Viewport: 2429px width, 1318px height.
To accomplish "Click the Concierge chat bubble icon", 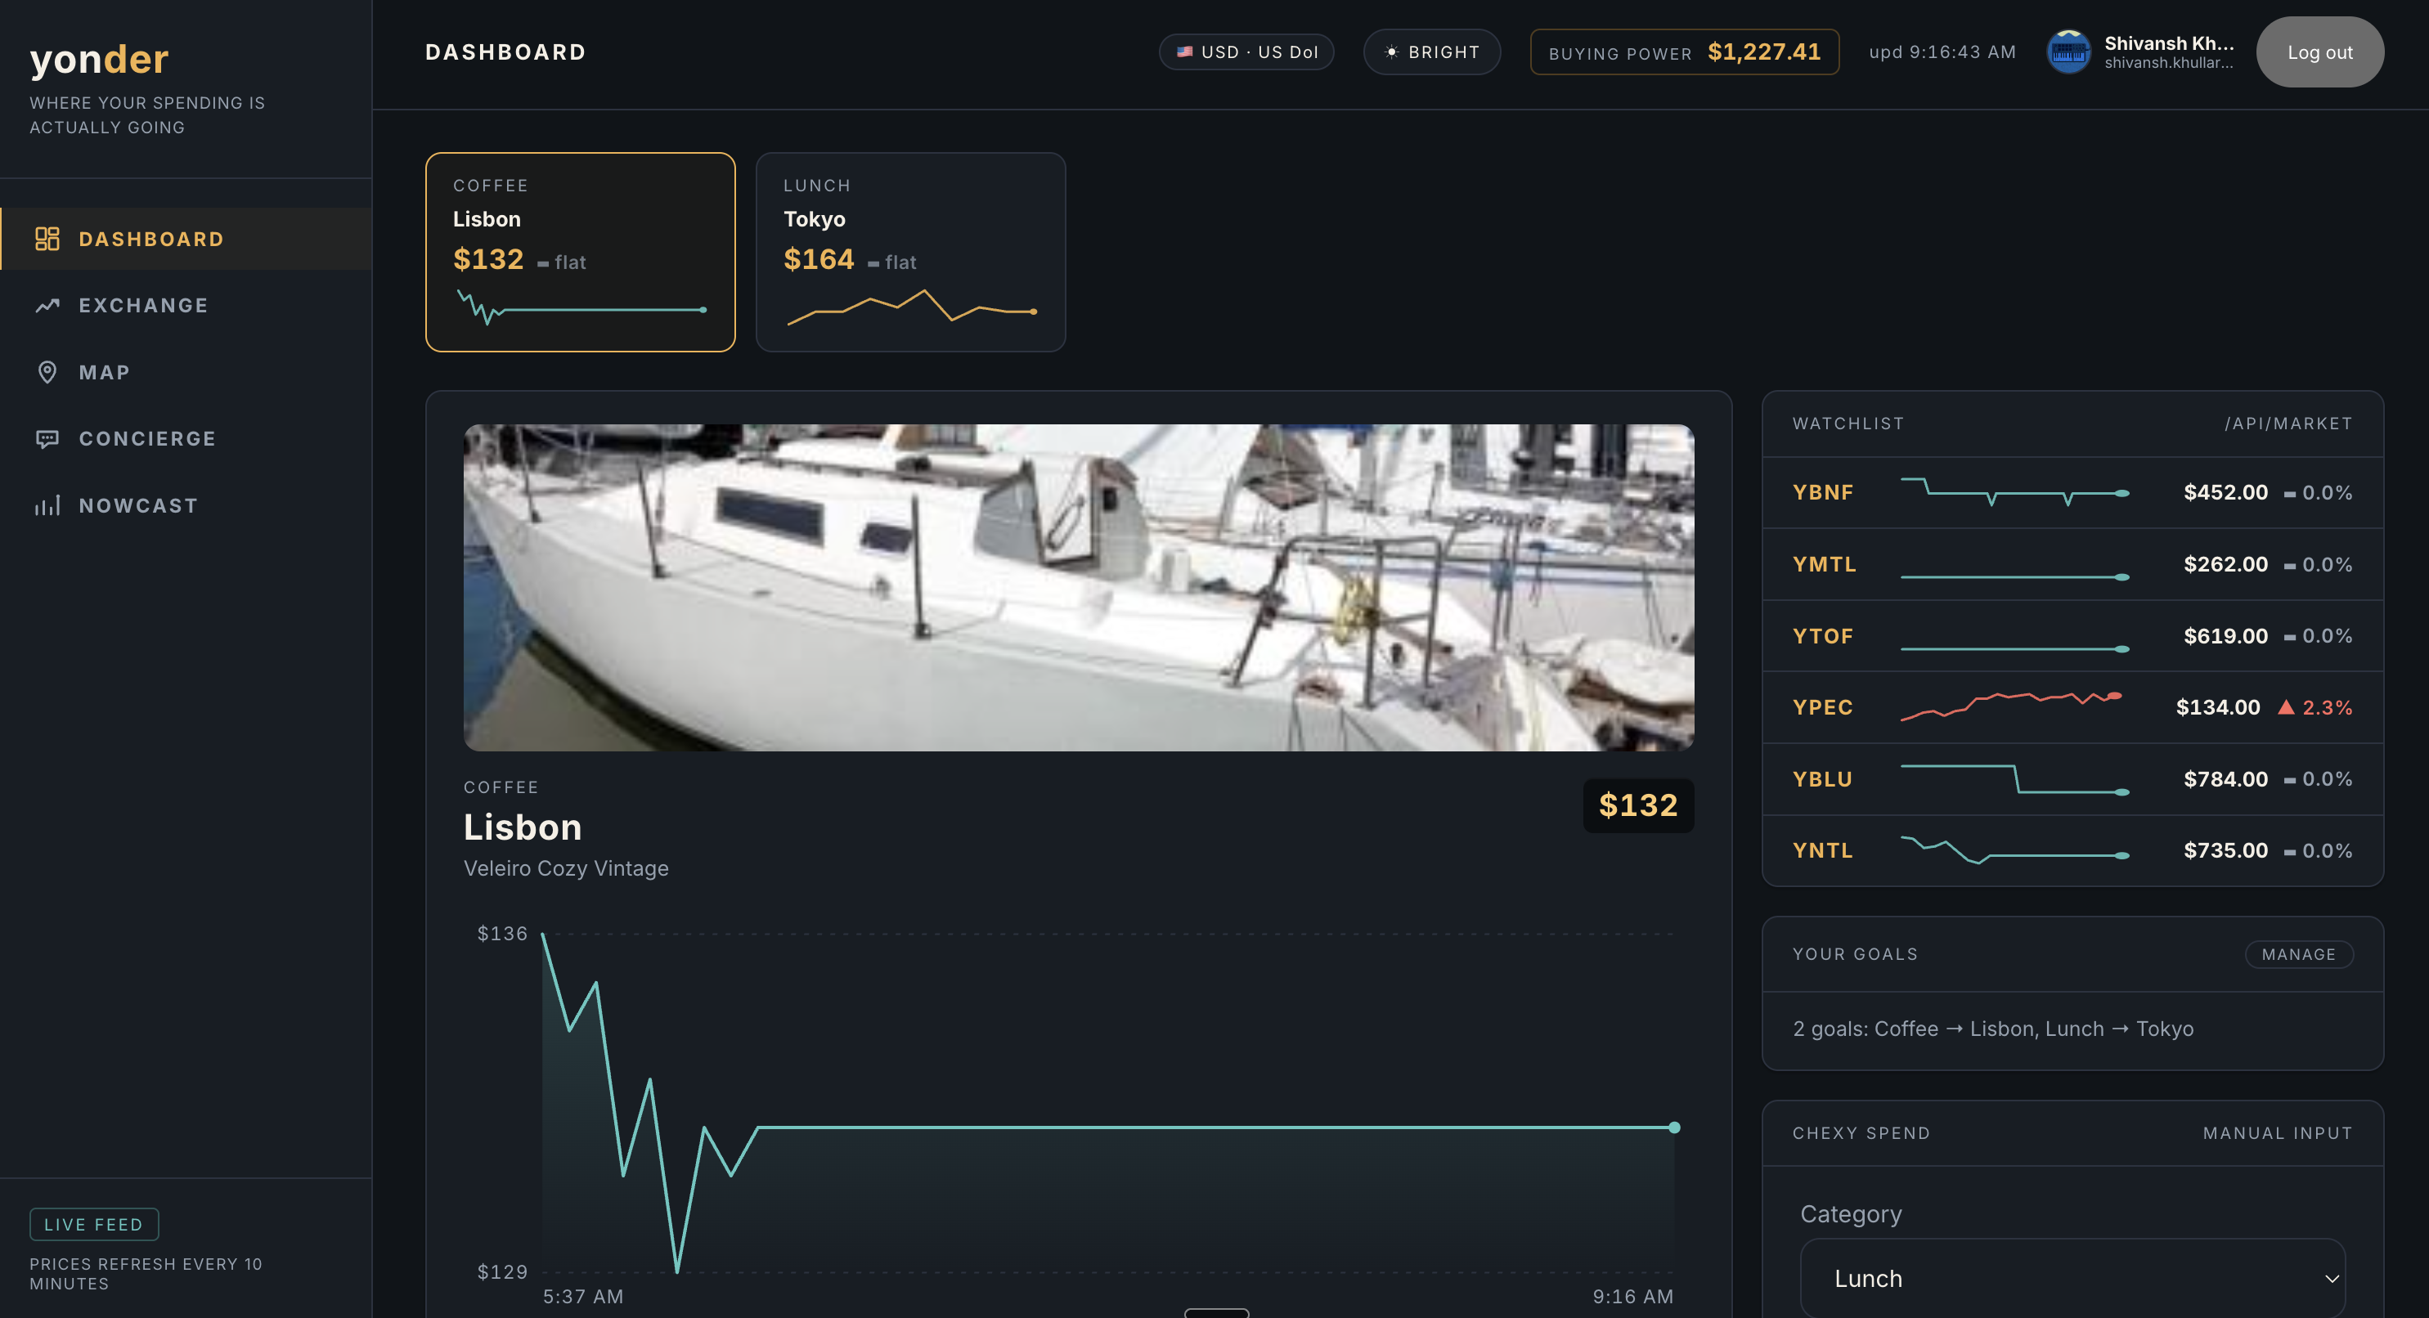I will (x=47, y=439).
